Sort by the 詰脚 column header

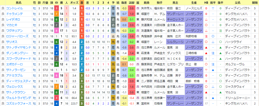(x=132, y=3)
